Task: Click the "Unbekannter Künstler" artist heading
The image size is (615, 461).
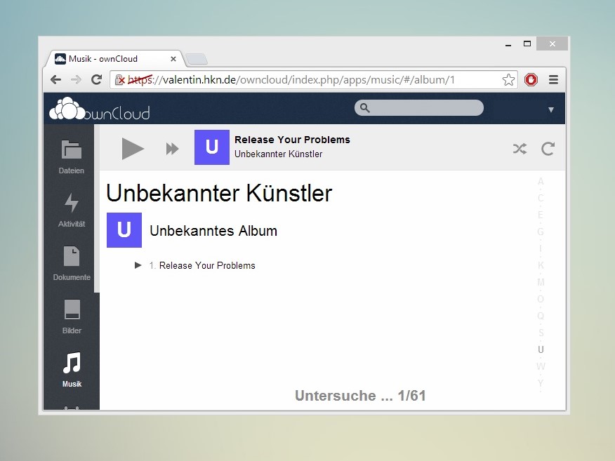Action: [219, 193]
